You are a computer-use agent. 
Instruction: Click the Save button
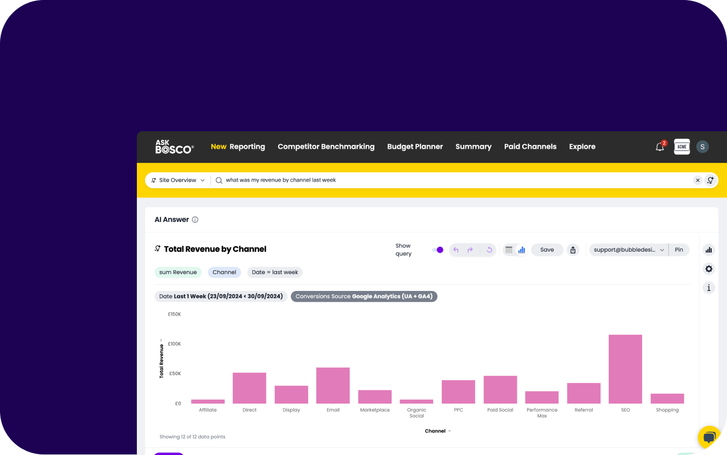pos(547,250)
